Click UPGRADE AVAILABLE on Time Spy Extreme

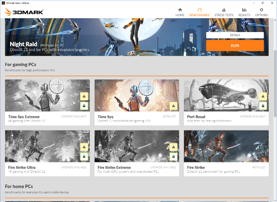click(74, 117)
